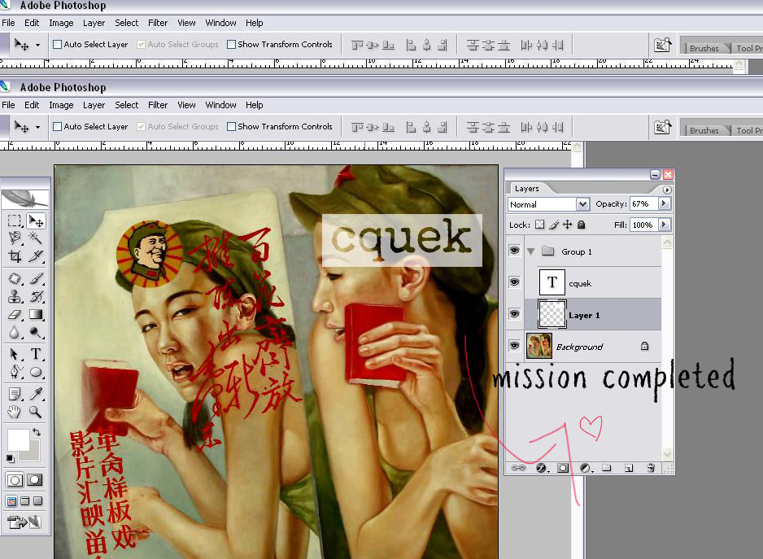Select the Slice tool
The width and height of the screenshot is (763, 559).
pos(36,255)
